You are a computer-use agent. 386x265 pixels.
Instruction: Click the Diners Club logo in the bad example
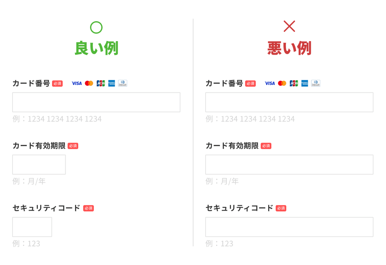click(316, 83)
